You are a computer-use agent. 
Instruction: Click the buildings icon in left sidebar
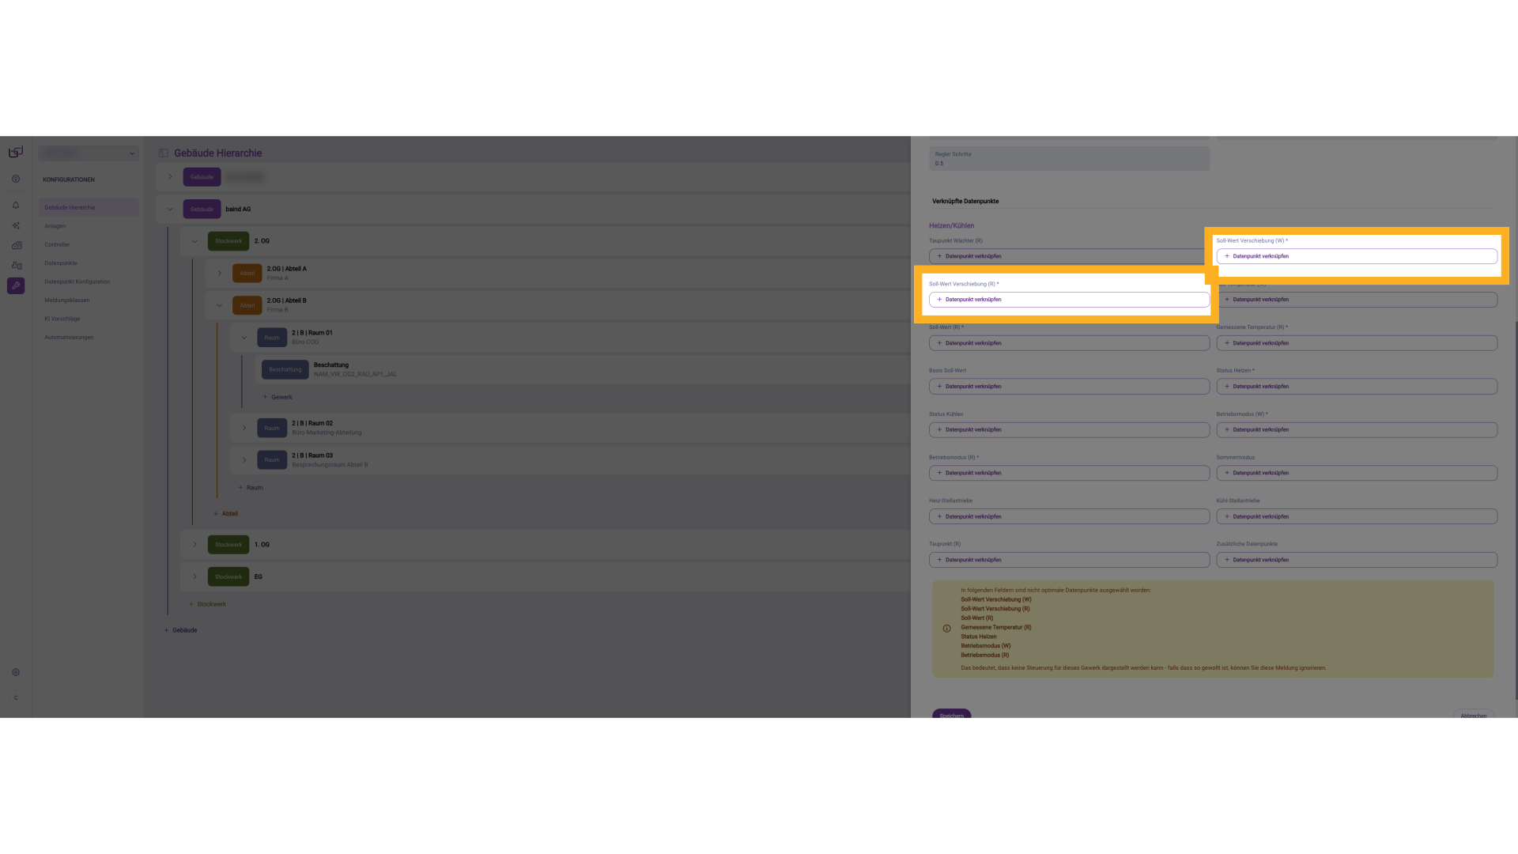coord(16,245)
